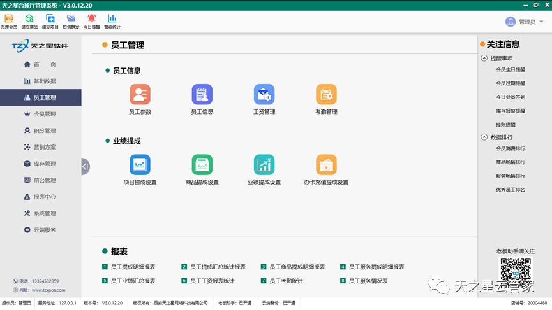Image resolution: width=552 pixels, height=310 pixels.
Task: Open the 员工参数 icon
Action: coord(140,95)
